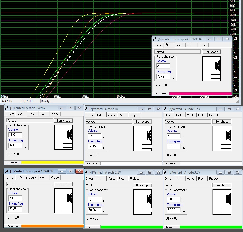The width and height of the screenshot is (243, 232).
Task: Close the [7] Scanspeak 15W8534 window
Action: (x=79, y=171)
